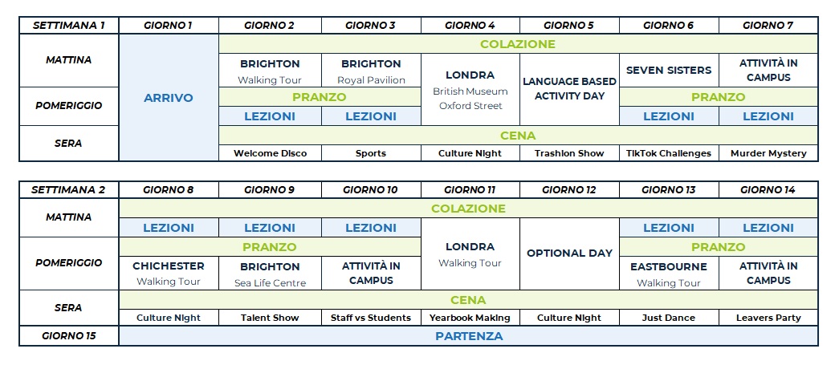839x365 pixels.
Task: Select the Leavers Party cell
Action: [x=768, y=318]
